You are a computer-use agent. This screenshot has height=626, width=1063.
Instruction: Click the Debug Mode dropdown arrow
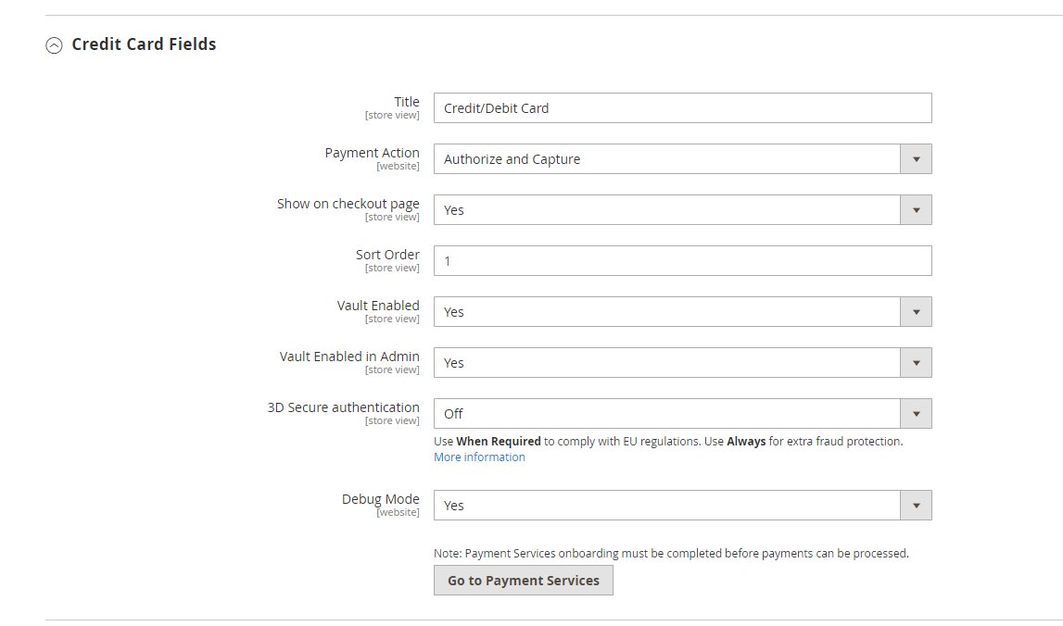[916, 506]
